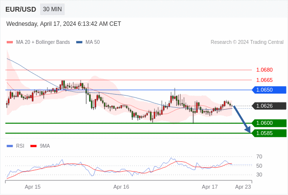Click the red 9MA legend swatch
288x195 pixels.
(33, 146)
